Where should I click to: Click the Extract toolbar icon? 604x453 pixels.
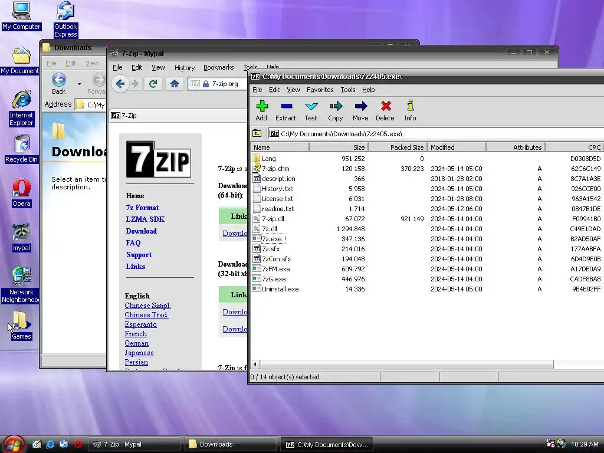(x=286, y=110)
